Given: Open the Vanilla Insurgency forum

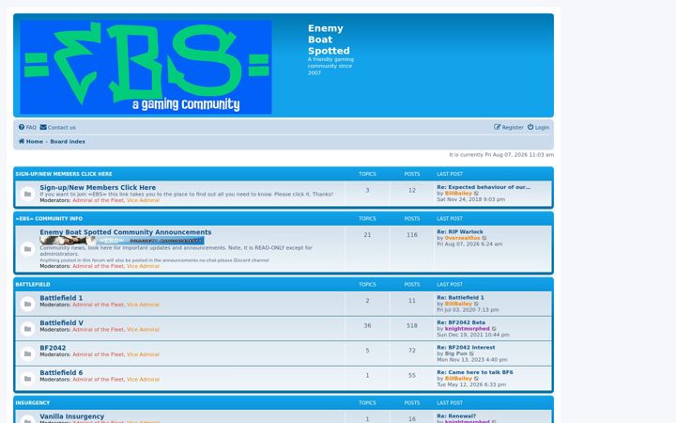Looking at the screenshot, I should (x=72, y=416).
